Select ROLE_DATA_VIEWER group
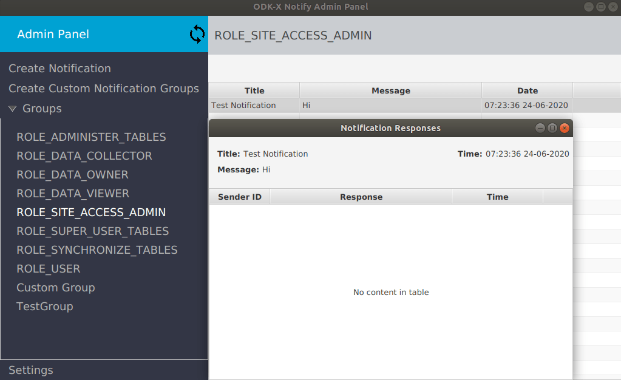Viewport: 621px width, 380px height. [x=73, y=194]
